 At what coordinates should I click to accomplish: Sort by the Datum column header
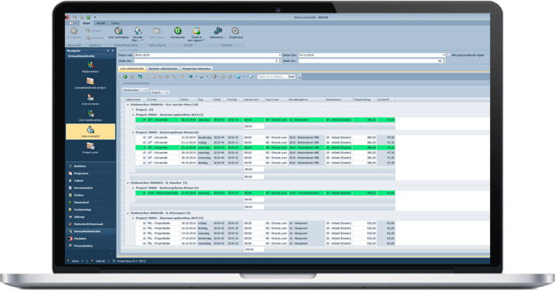click(188, 100)
